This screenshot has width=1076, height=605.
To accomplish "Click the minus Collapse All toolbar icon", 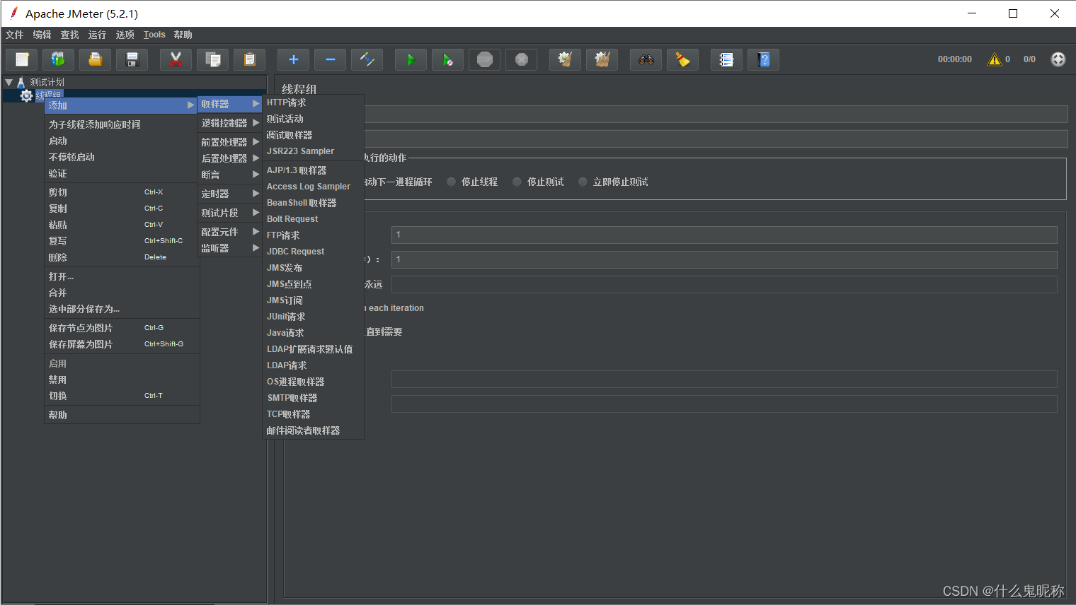I will [x=331, y=59].
